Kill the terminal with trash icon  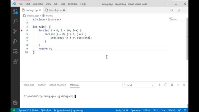[172, 85]
